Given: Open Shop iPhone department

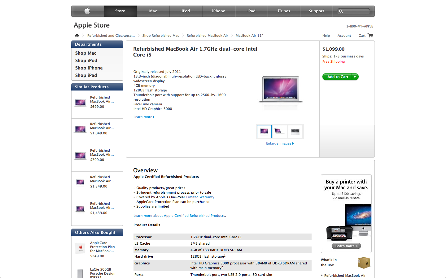Looking at the screenshot, I should tap(89, 68).
